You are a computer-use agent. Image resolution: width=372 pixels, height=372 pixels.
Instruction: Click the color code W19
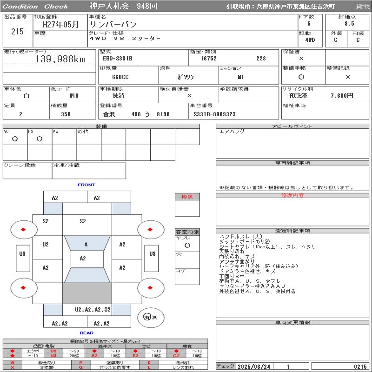[x=74, y=96]
